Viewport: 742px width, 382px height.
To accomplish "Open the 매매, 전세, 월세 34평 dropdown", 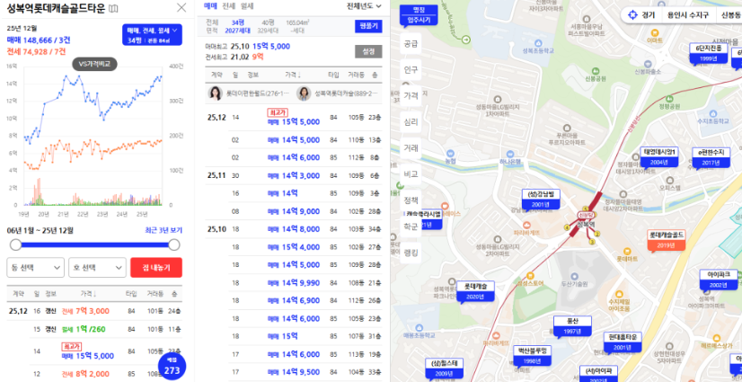I will 152,35.
